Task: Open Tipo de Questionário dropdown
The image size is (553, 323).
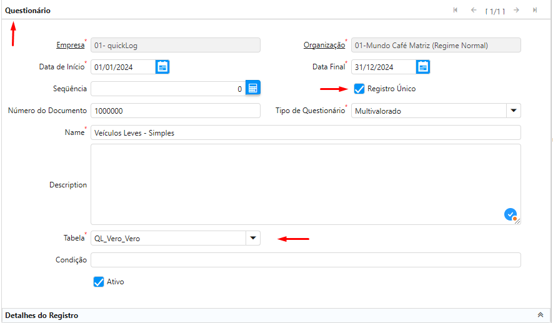Action: (x=513, y=111)
